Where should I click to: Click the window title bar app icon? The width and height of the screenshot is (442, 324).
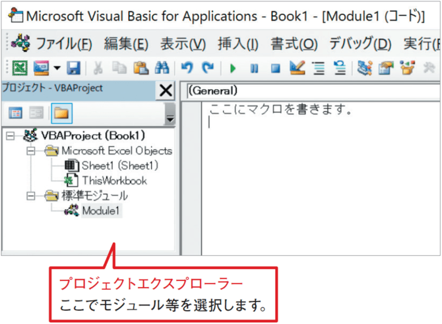pos(16,15)
